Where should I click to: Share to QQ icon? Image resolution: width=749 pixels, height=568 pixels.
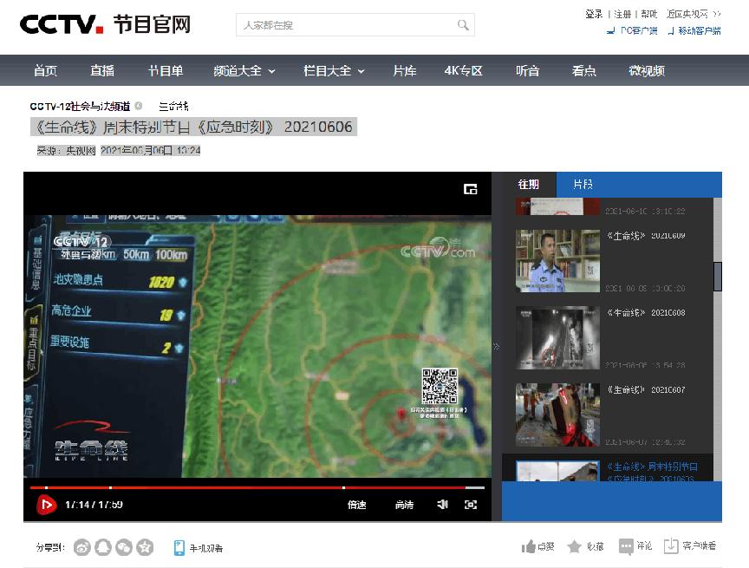click(x=103, y=547)
